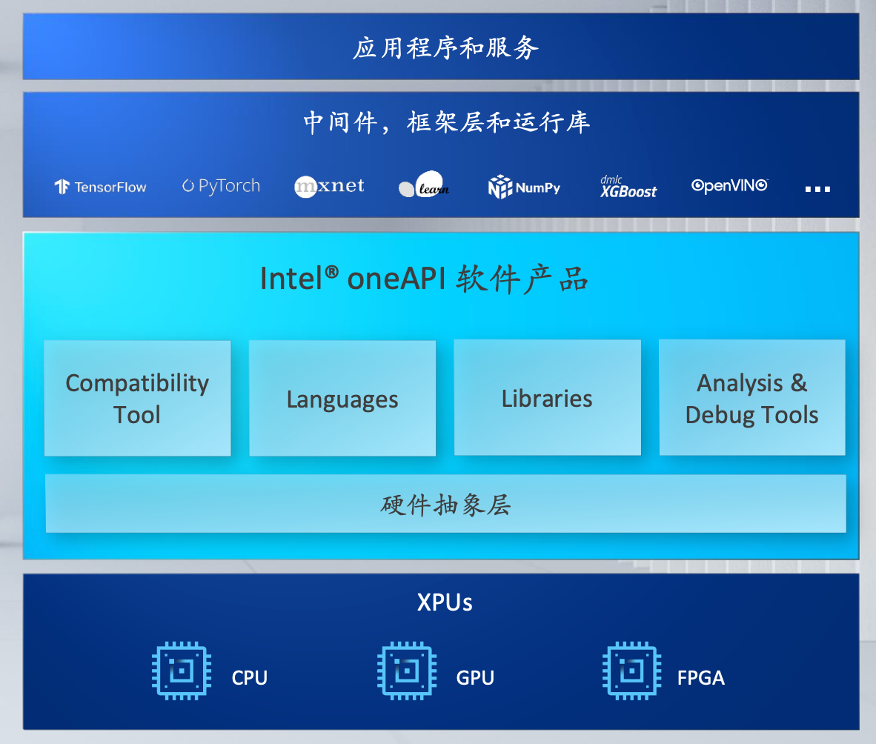Click the FPGA label text
The width and height of the screenshot is (876, 744).
point(701,677)
